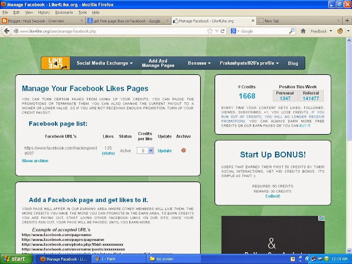Open the History menu
The width and height of the screenshot is (352, 264).
(44, 12)
